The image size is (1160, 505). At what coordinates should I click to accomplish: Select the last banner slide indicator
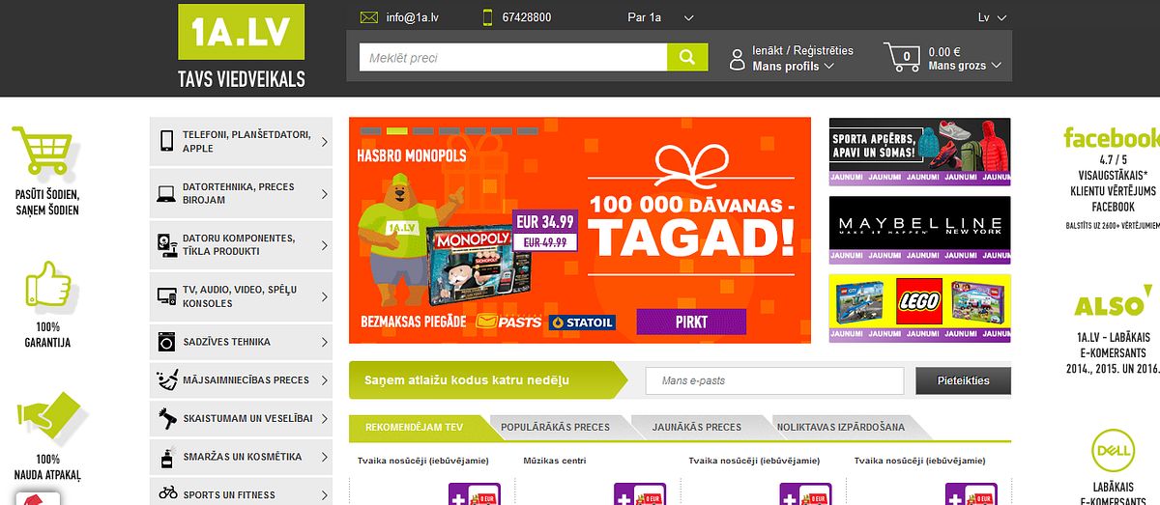coord(528,130)
